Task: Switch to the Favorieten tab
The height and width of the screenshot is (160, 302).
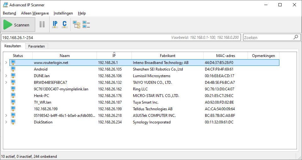Action: pyautogui.click(x=36, y=46)
